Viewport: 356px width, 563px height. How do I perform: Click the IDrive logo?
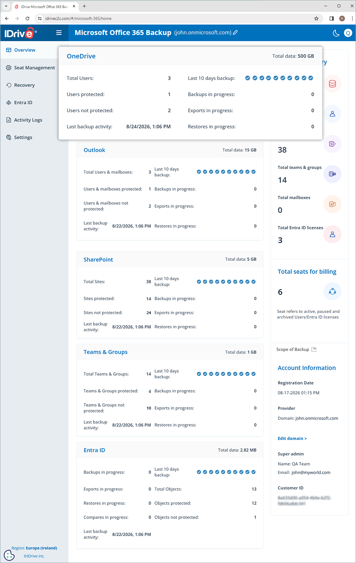pos(21,33)
